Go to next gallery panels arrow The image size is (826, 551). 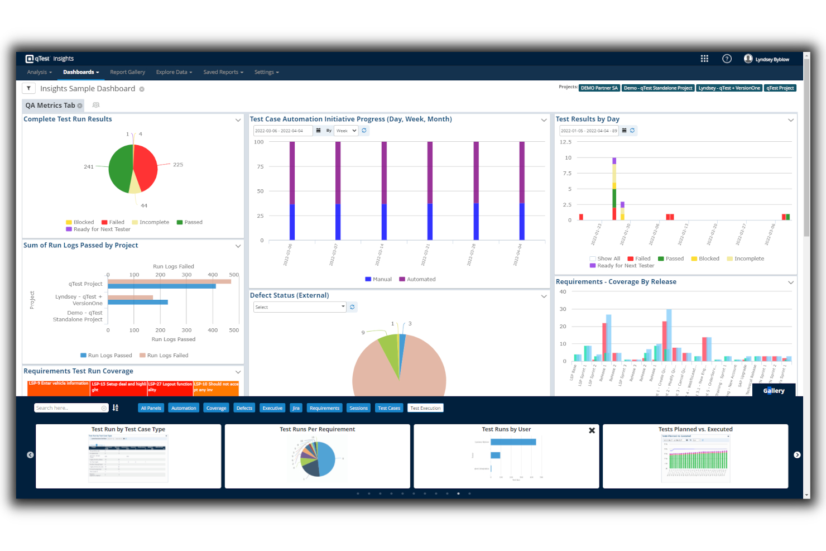pyautogui.click(x=797, y=455)
